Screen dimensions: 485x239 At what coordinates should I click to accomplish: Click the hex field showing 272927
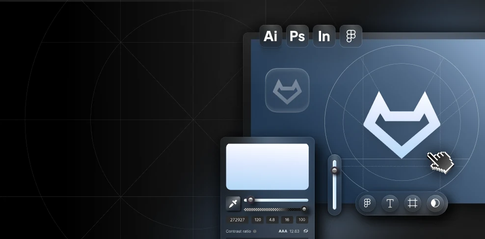click(237, 220)
